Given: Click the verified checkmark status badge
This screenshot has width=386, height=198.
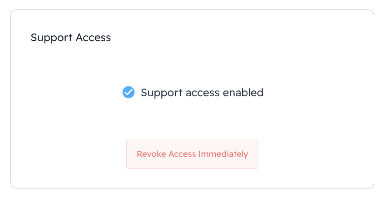Looking at the screenshot, I should tap(129, 92).
